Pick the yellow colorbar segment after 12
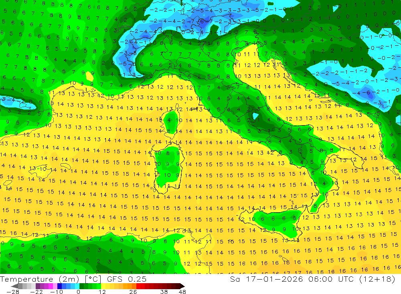Image resolution: width=401 pixels, height=294 pixels. 103,286
